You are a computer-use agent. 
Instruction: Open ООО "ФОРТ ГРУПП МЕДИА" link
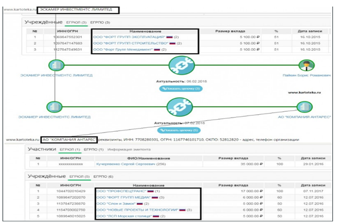click(x=124, y=197)
